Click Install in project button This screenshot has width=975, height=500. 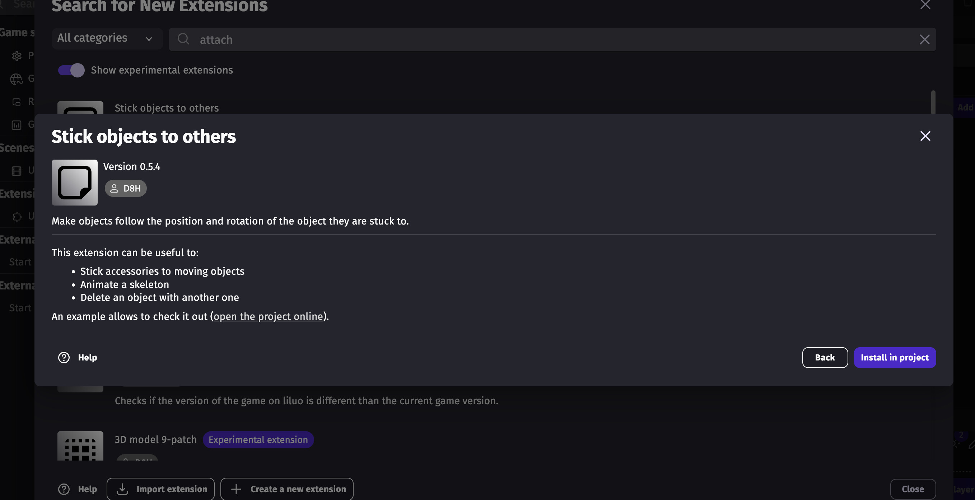[x=895, y=357]
